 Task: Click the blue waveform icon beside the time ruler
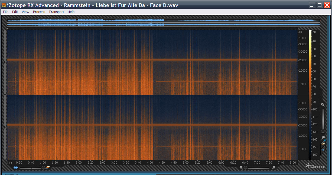coord(16,168)
